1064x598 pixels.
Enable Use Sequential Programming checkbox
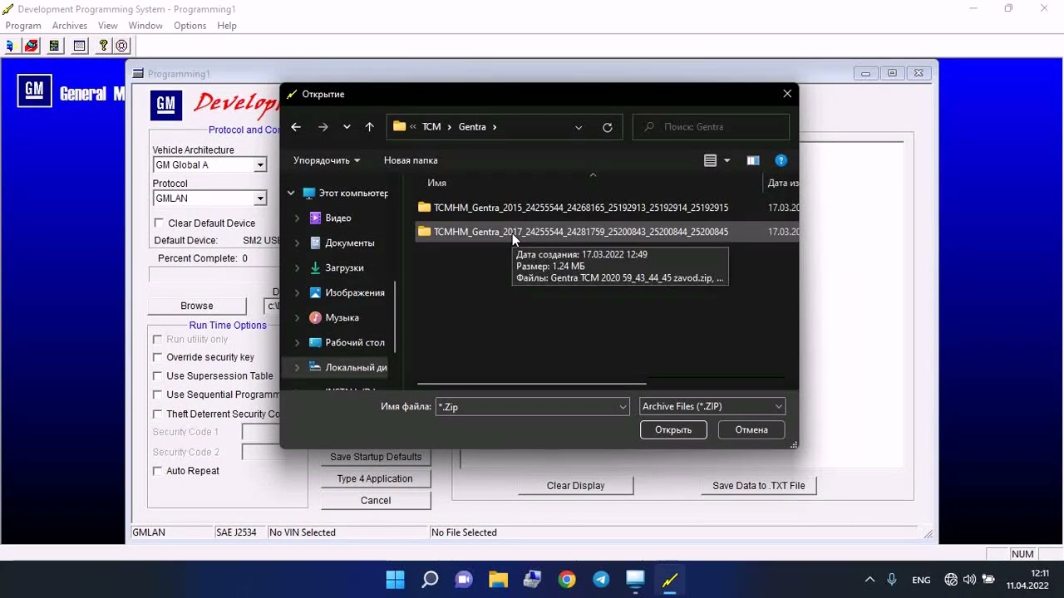tap(157, 395)
